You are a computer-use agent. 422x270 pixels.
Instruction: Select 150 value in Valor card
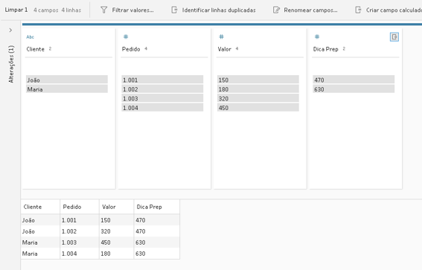(x=258, y=80)
